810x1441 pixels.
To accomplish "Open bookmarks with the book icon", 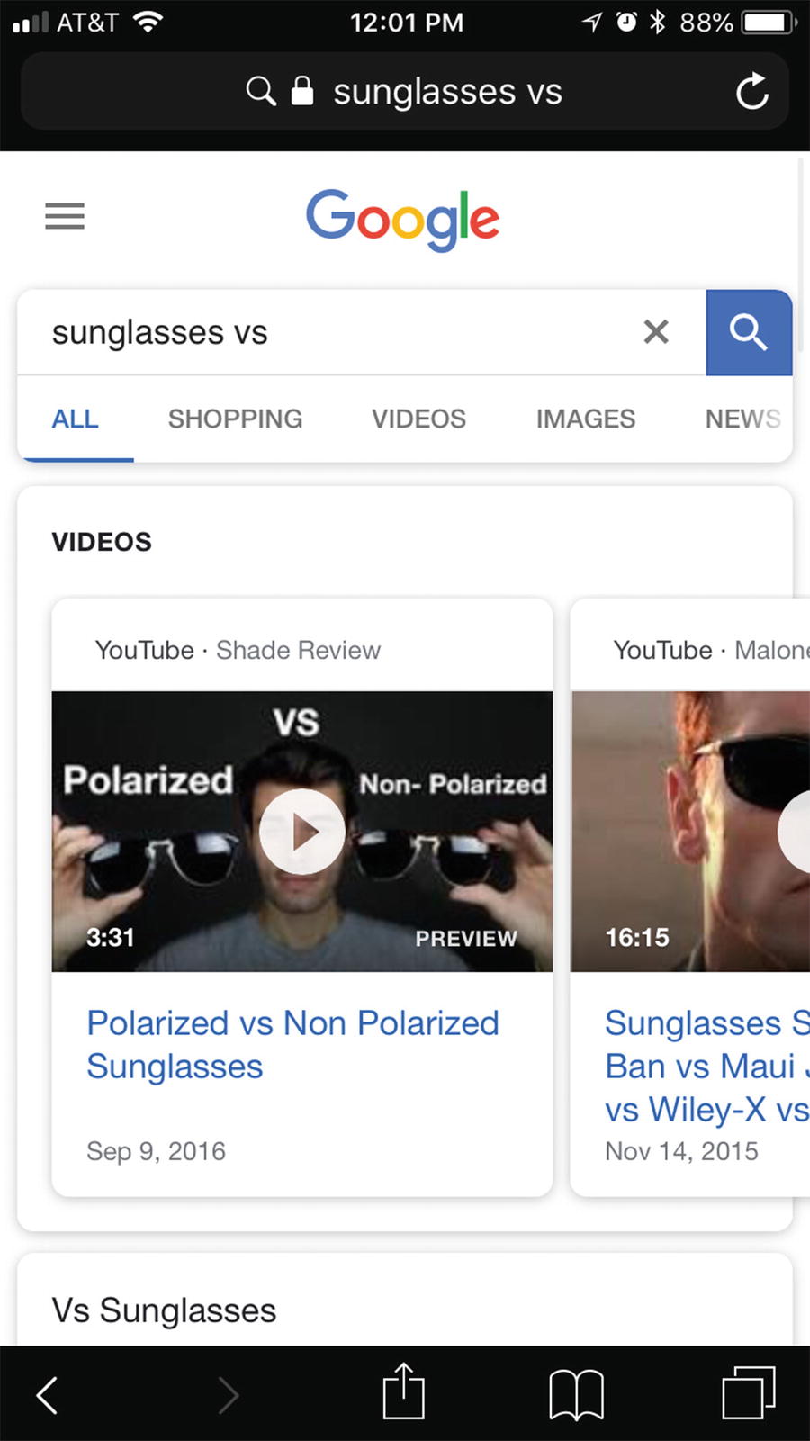I will coord(576,1395).
